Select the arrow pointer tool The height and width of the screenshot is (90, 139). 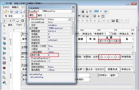4,26
